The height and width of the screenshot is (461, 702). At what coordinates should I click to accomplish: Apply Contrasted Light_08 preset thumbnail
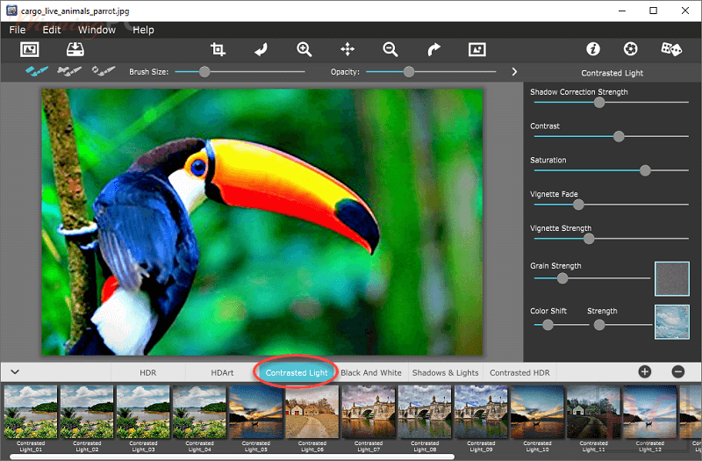(425, 412)
